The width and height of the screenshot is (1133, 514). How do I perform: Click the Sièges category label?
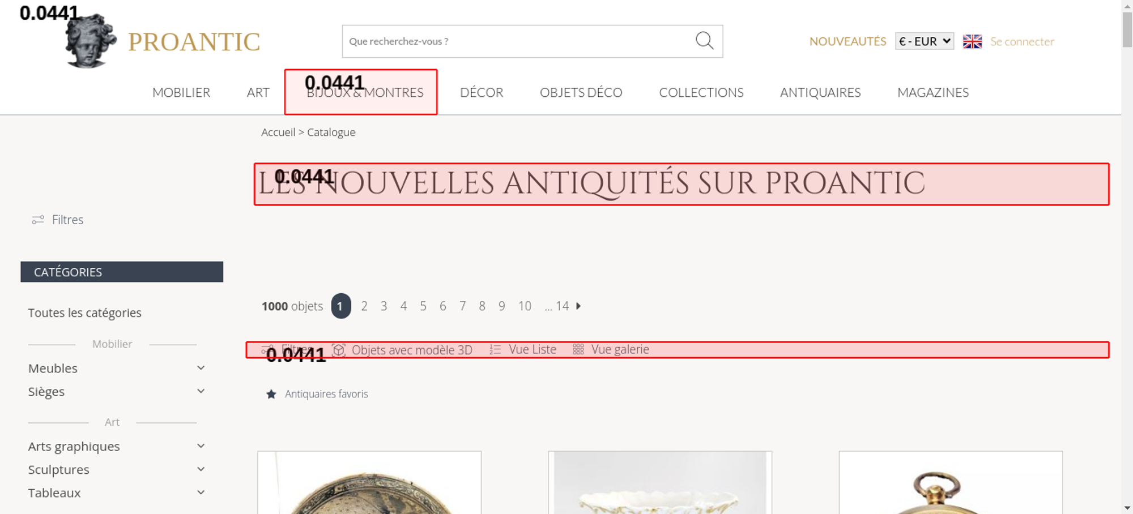click(x=46, y=392)
